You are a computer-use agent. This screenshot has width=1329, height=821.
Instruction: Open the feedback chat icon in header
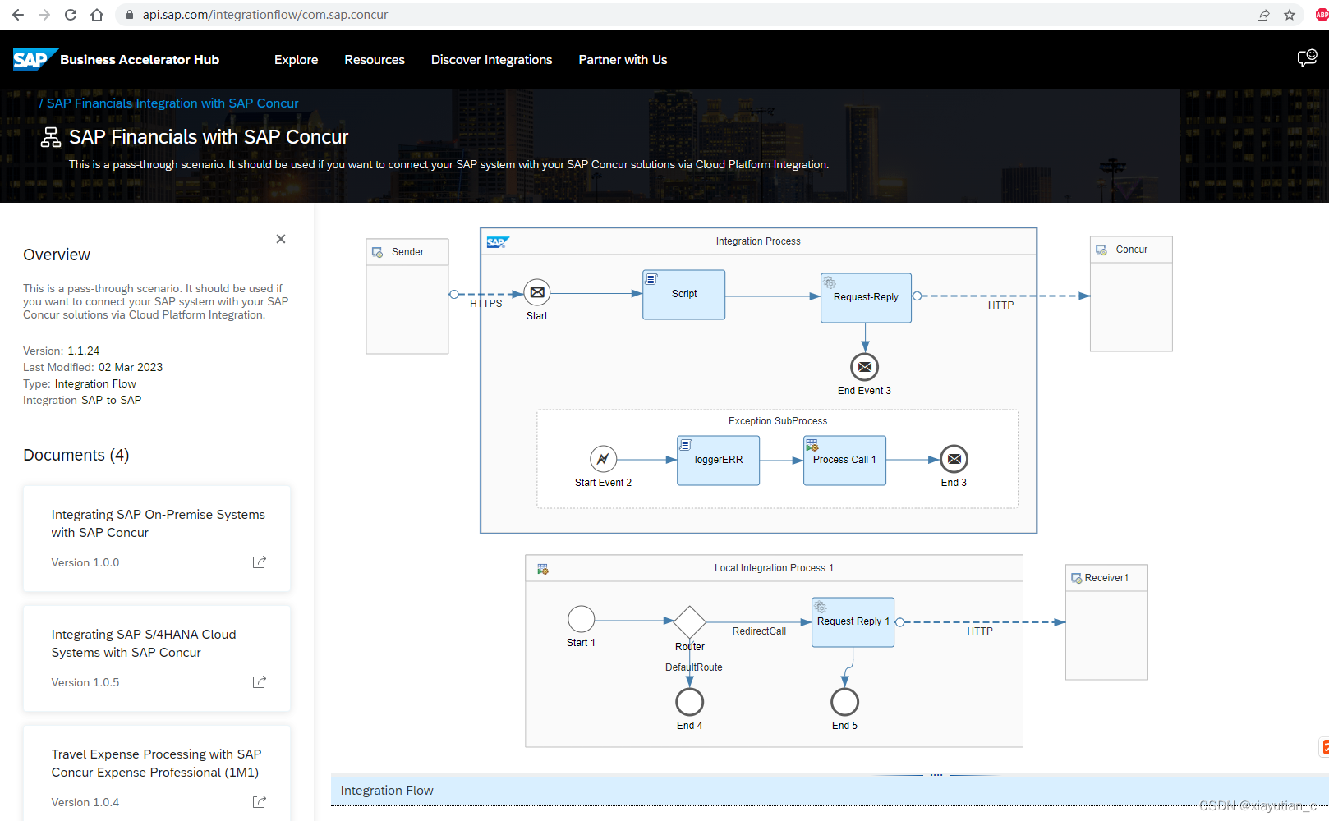pyautogui.click(x=1307, y=58)
